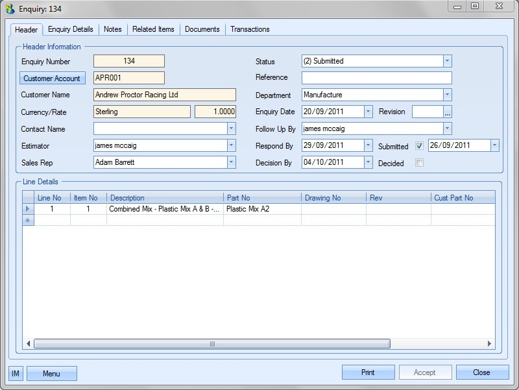Click into the Reference input field

[376, 78]
